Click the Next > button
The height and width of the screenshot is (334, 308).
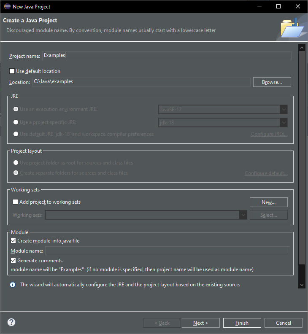(200, 323)
